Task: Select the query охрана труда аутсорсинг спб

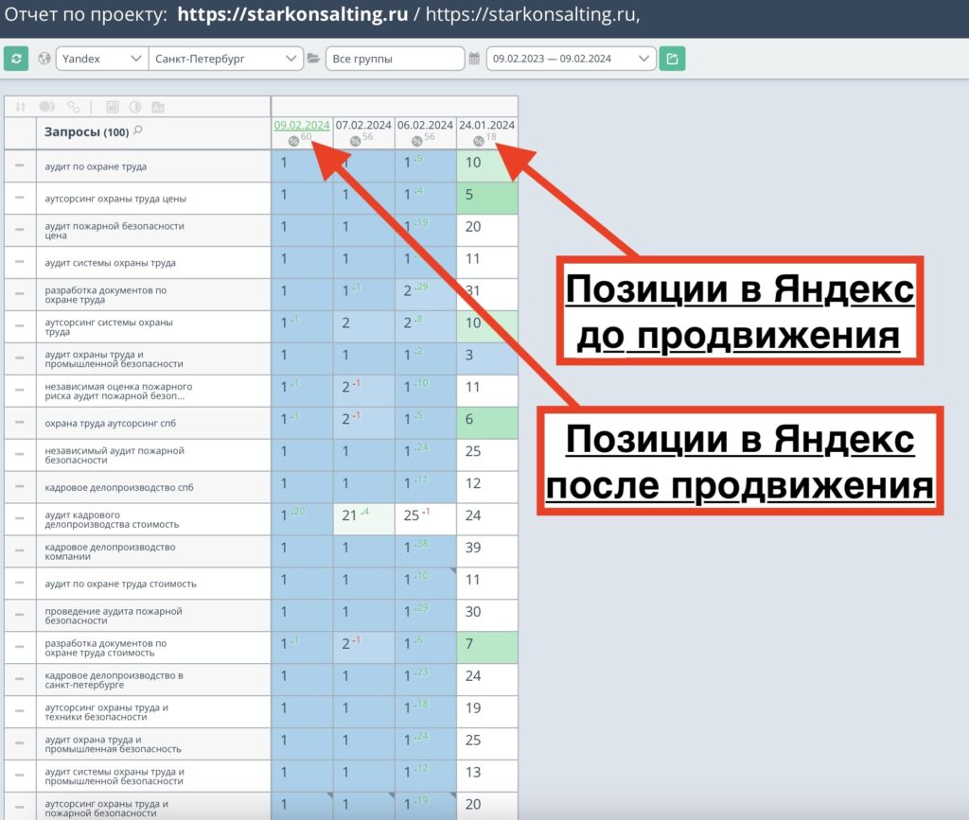Action: (x=110, y=423)
